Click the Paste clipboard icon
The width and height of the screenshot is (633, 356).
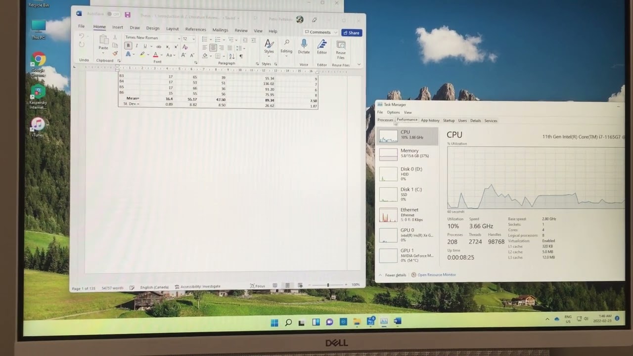point(103,40)
